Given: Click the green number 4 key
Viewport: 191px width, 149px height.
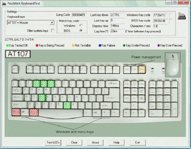Looking at the screenshot, I should [x=44, y=84].
